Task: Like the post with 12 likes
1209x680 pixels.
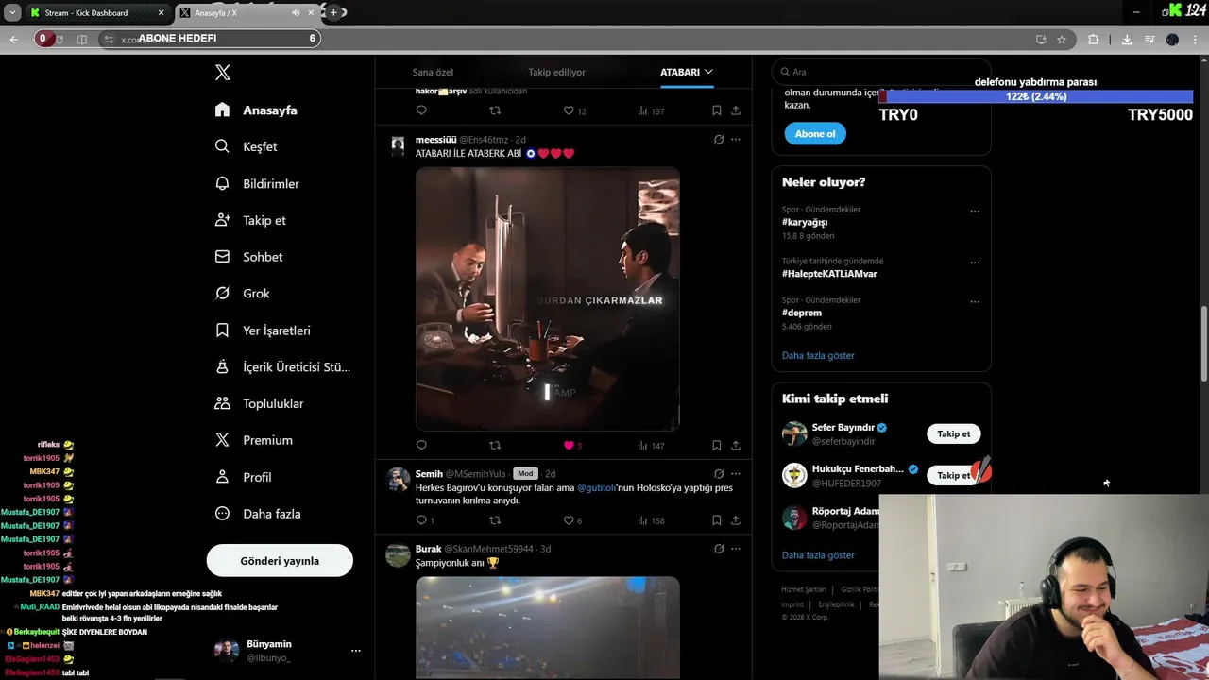Action: (x=574, y=110)
